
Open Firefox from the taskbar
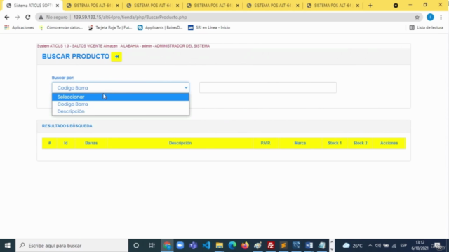pos(245,246)
